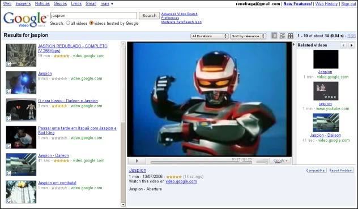
Task: Play the Jaspion video
Action: (137, 161)
